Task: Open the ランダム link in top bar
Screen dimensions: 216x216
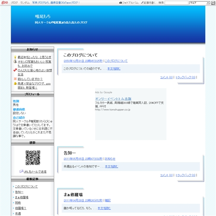Action: click(25, 3)
